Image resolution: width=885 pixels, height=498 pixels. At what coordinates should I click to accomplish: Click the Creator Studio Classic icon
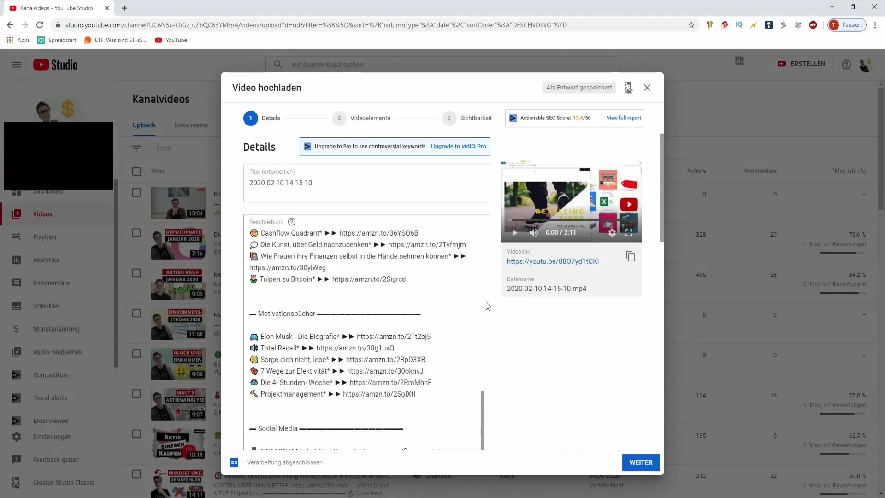pos(17,483)
